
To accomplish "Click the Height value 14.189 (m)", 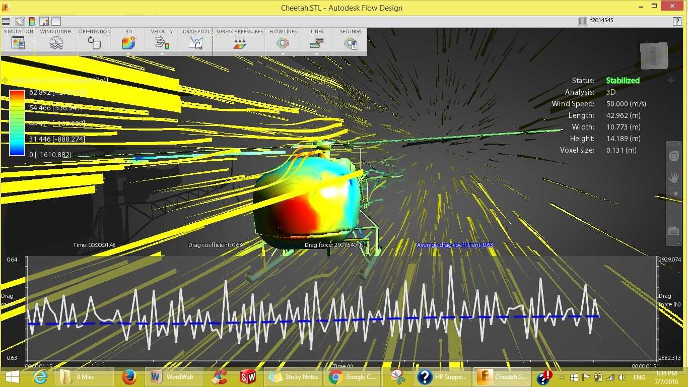I will [x=623, y=139].
